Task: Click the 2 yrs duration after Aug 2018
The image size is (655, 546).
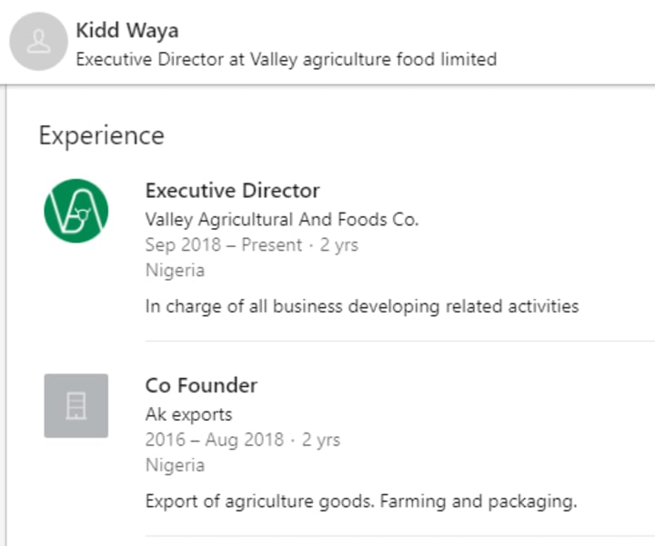Action: 320,440
